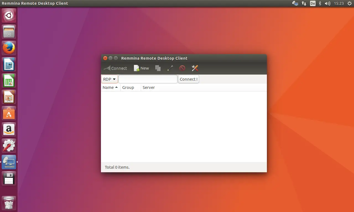Open Remmina preferences via the tools icon
This screenshot has width=354, height=212.
coord(195,68)
